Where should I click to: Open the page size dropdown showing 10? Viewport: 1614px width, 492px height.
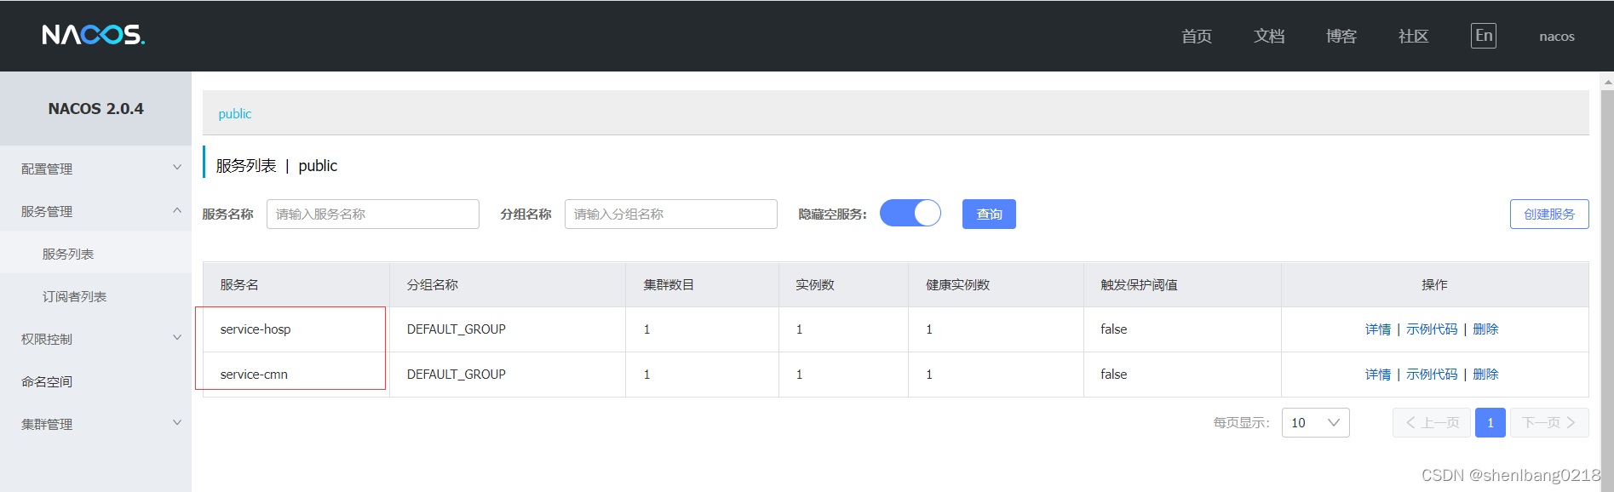tap(1315, 422)
